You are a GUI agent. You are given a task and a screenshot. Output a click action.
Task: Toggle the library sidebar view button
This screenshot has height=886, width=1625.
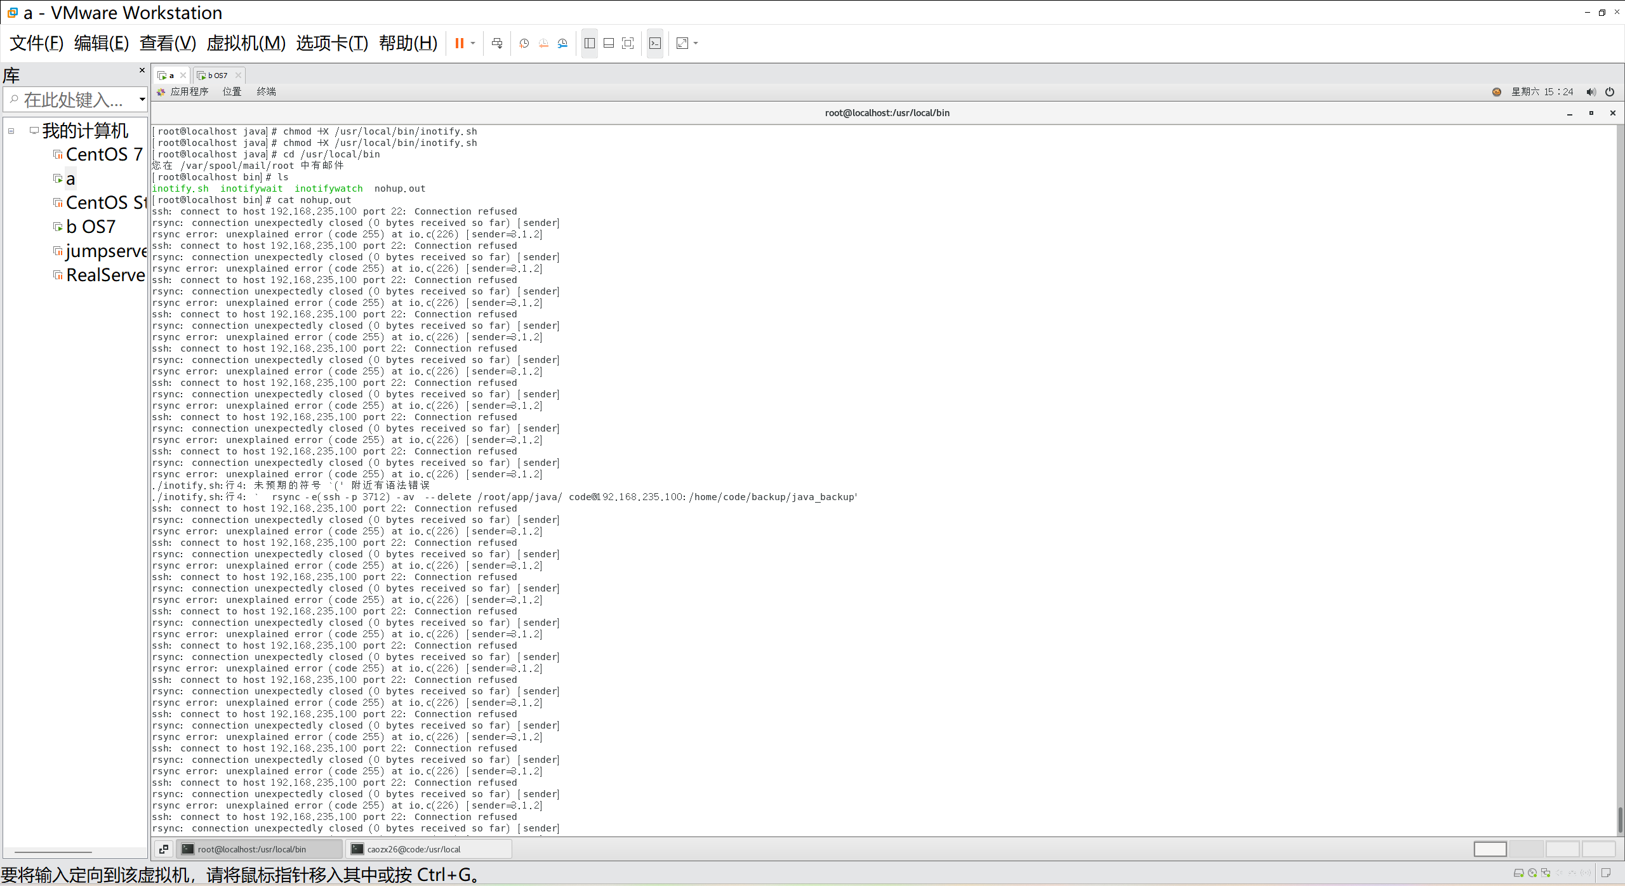click(590, 43)
